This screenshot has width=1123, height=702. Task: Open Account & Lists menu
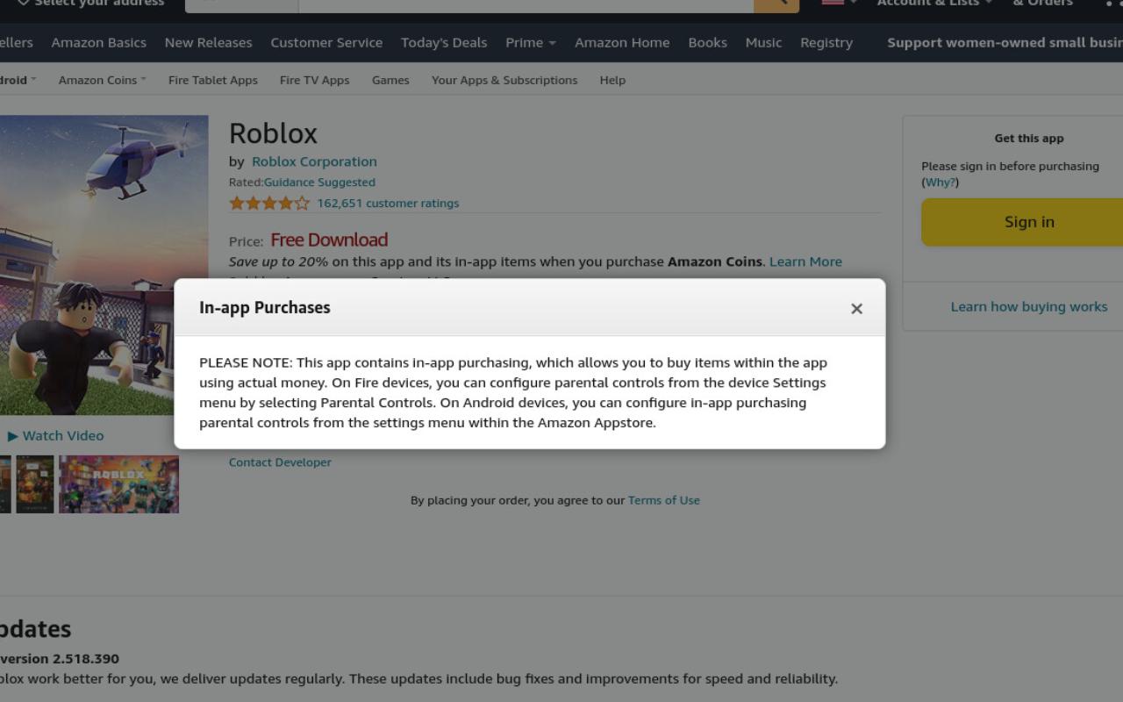(x=934, y=4)
